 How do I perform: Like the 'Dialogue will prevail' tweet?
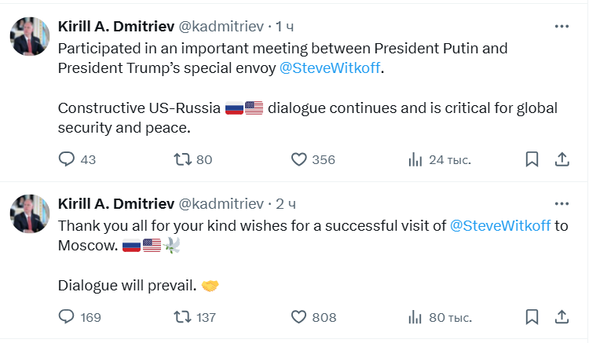(x=298, y=317)
